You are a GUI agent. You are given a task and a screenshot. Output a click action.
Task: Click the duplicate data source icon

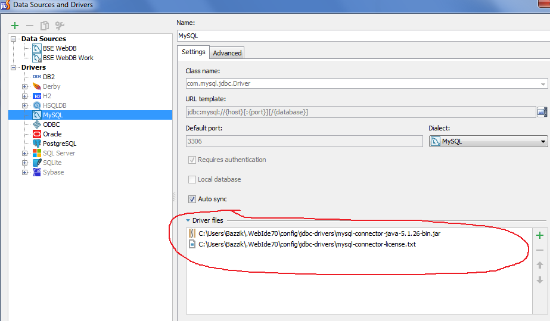point(45,26)
